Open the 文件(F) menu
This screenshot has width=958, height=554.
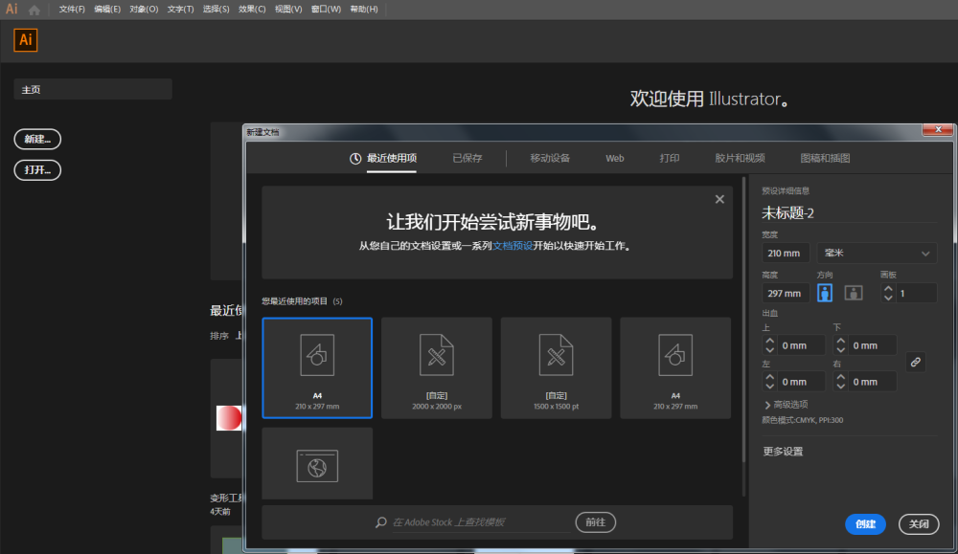(x=72, y=10)
